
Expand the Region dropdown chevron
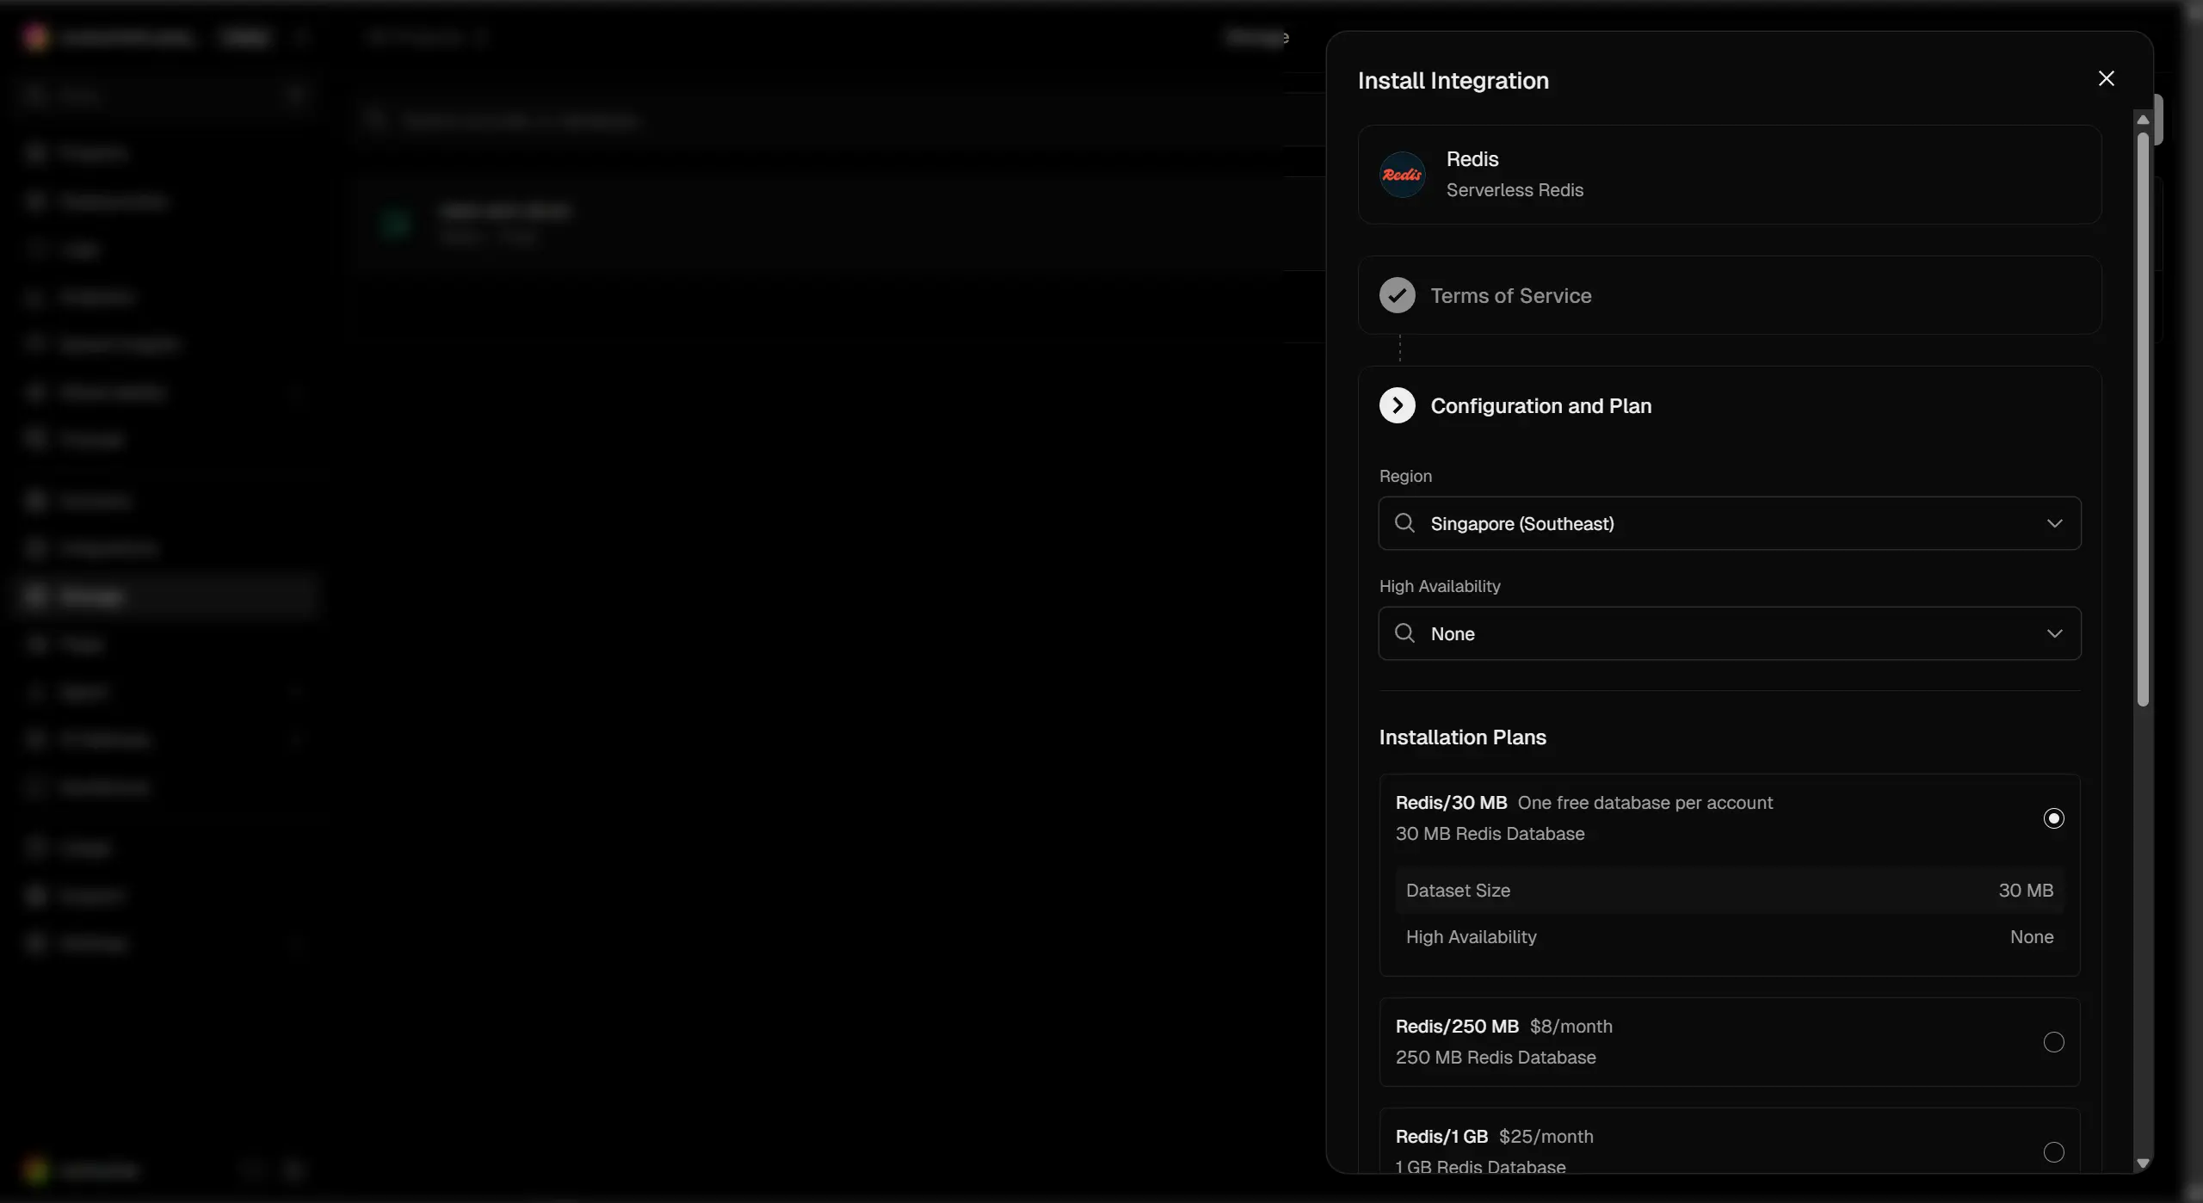click(2054, 523)
